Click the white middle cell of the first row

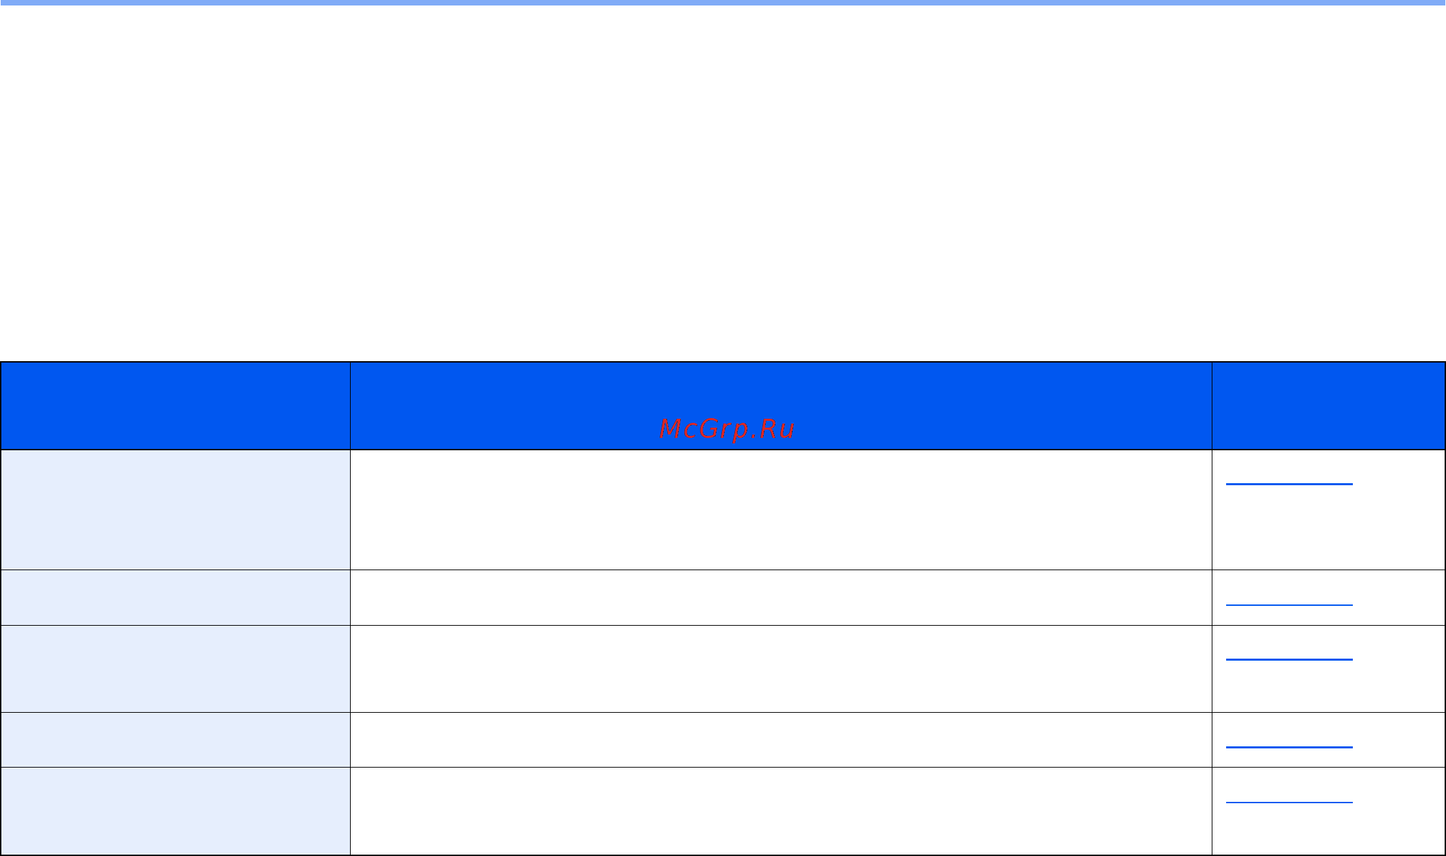coord(781,510)
